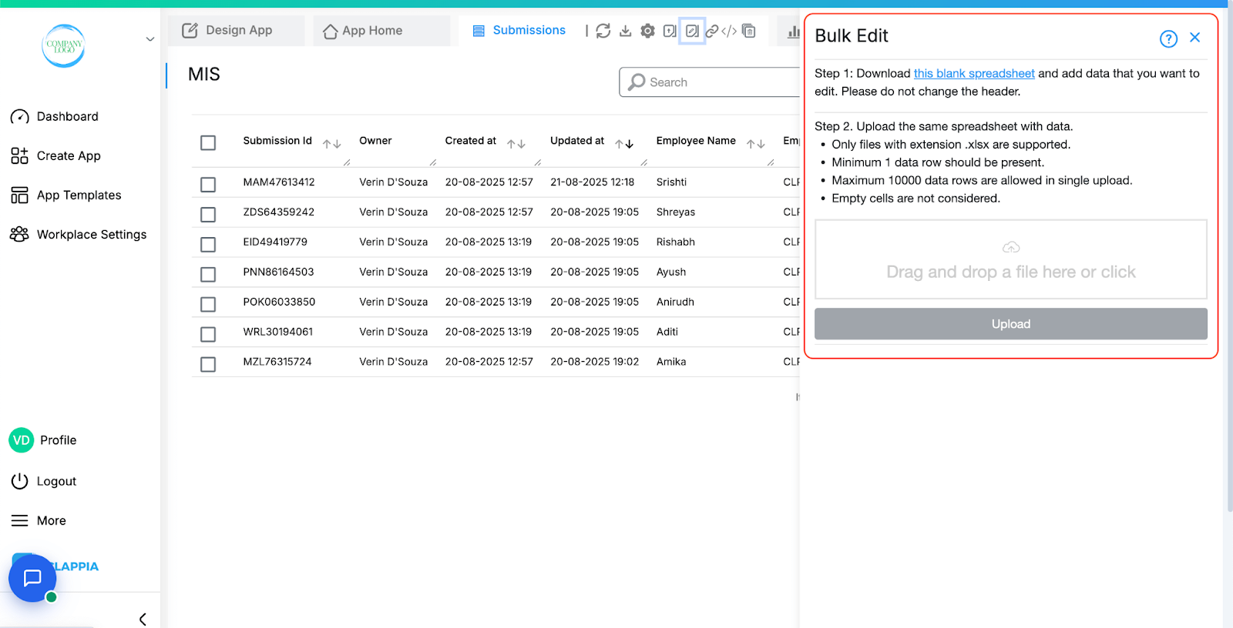Open the Bulk Edit help icon
Image resolution: width=1233 pixels, height=628 pixels.
coord(1168,38)
